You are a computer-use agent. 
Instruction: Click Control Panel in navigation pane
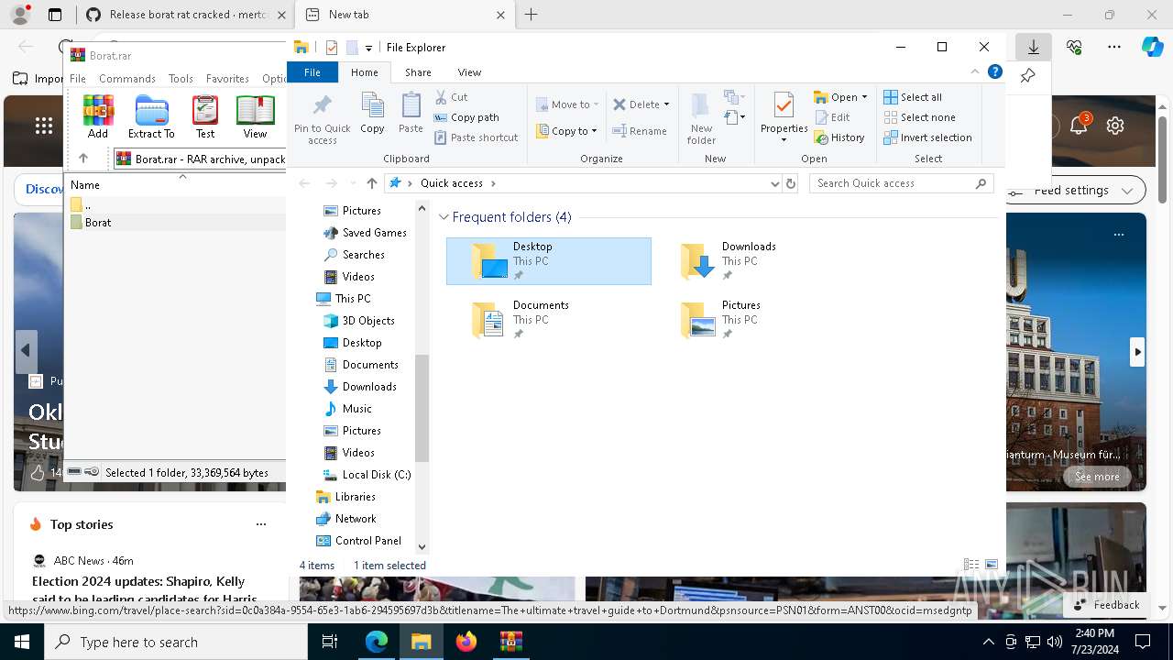(358, 541)
